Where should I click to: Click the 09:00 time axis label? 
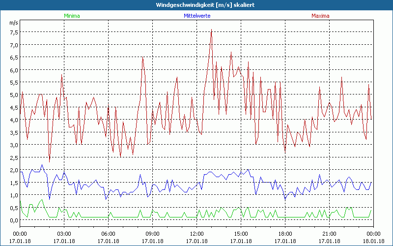(x=152, y=234)
